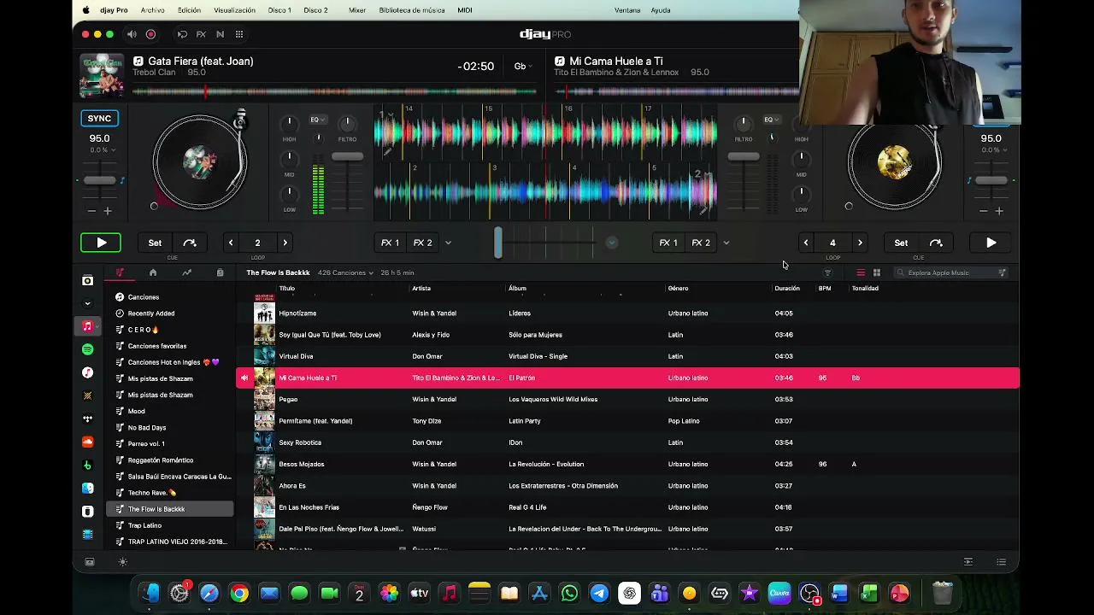Click the Neural Mix icon beside FX
Viewport: 1094px width, 615px height.
click(220, 34)
